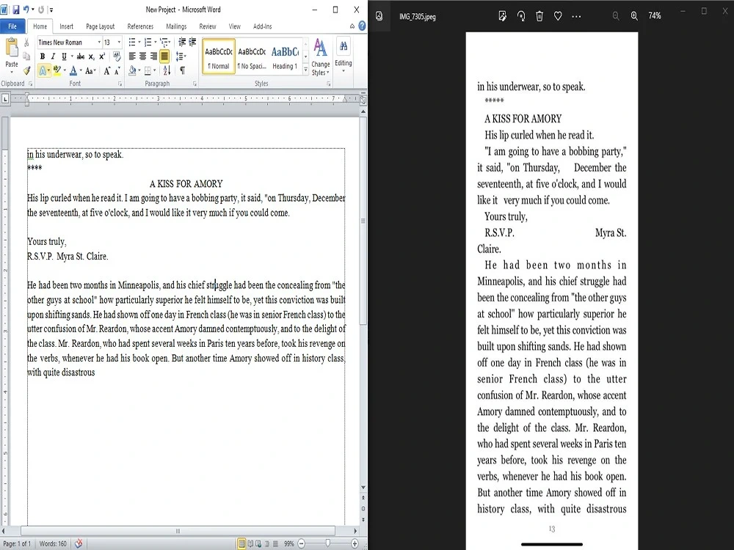Click the Copy icon in Clipboard group

26,56
